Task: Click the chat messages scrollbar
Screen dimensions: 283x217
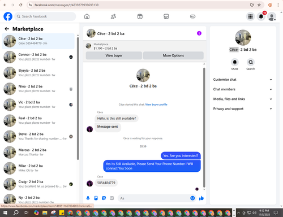Action: click(204, 127)
